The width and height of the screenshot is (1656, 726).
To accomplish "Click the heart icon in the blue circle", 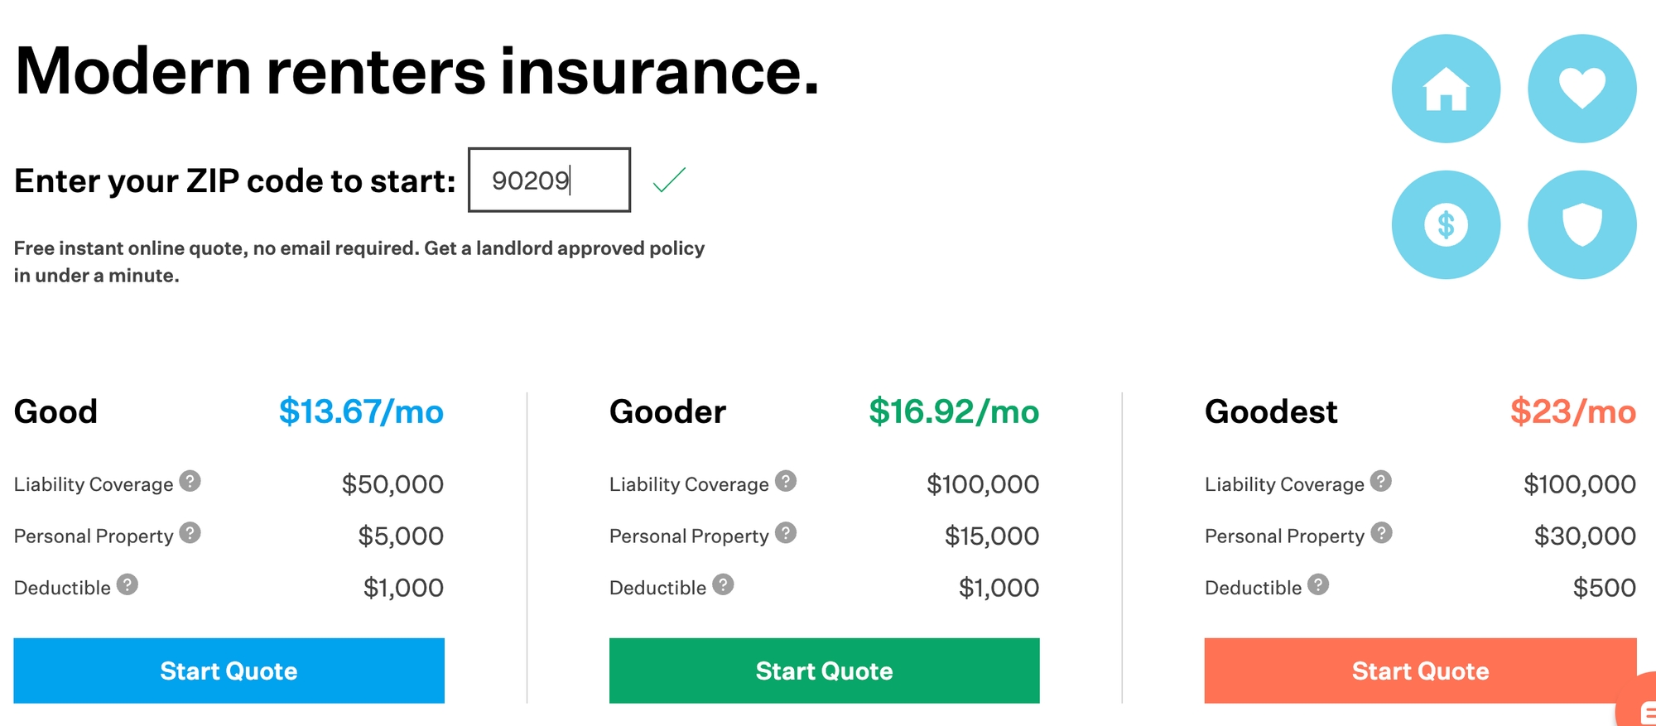I will (x=1582, y=89).
